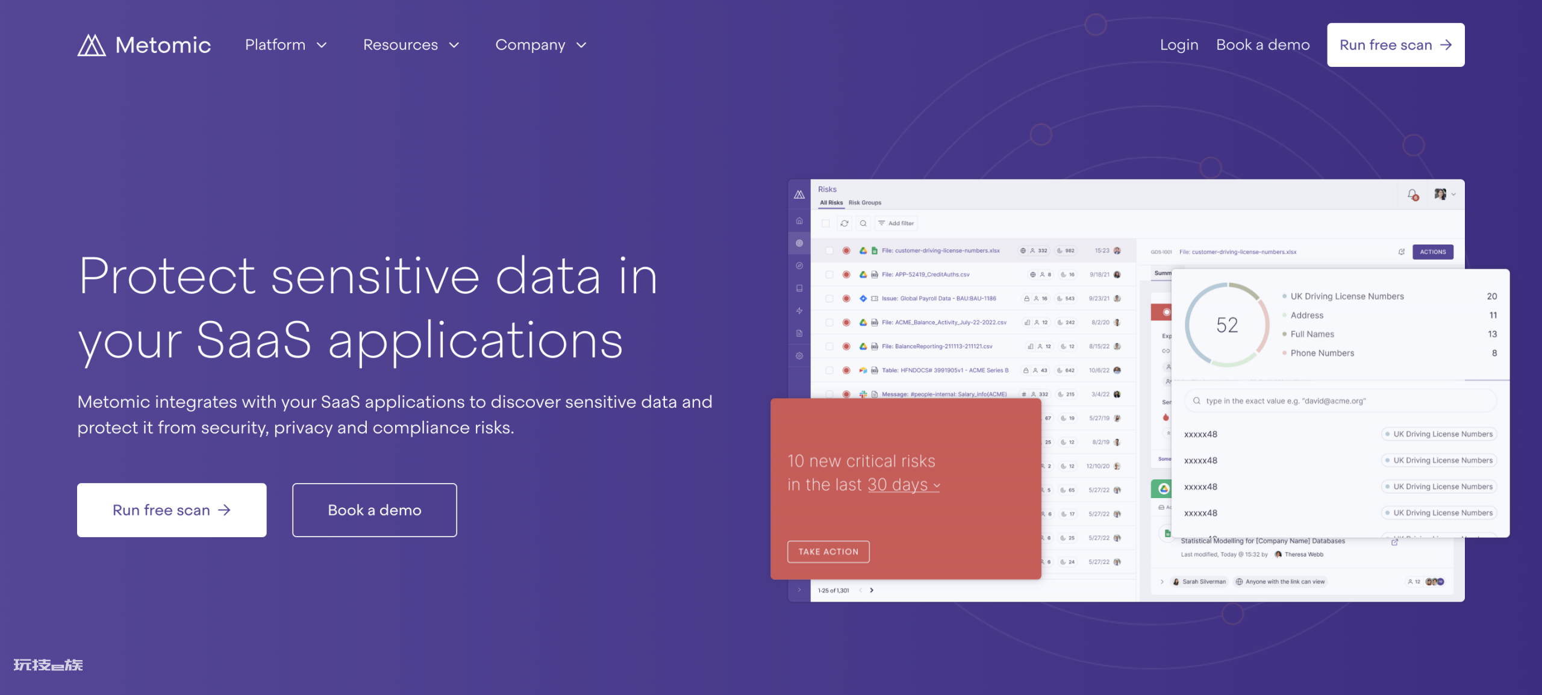
Task: Open the compass Discover icon in sidebar
Action: pyautogui.click(x=799, y=266)
